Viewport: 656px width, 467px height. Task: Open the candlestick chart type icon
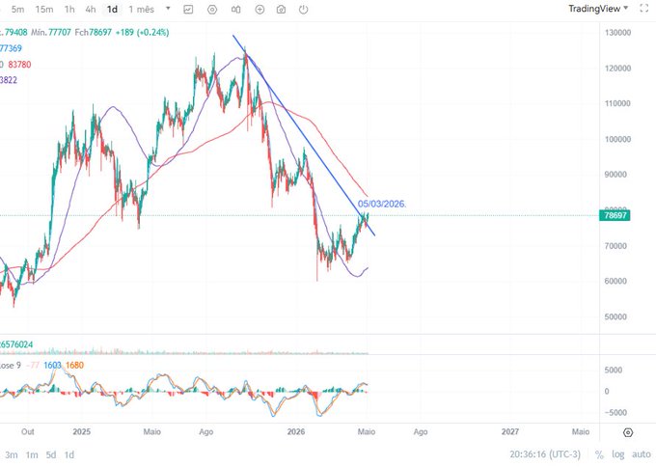(x=236, y=10)
